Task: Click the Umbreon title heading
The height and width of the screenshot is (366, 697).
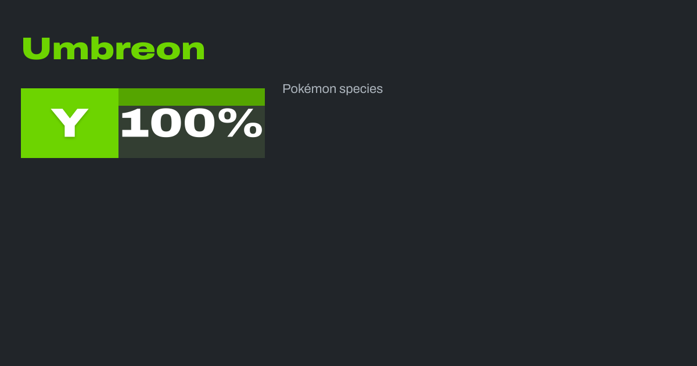Action: click(x=113, y=49)
